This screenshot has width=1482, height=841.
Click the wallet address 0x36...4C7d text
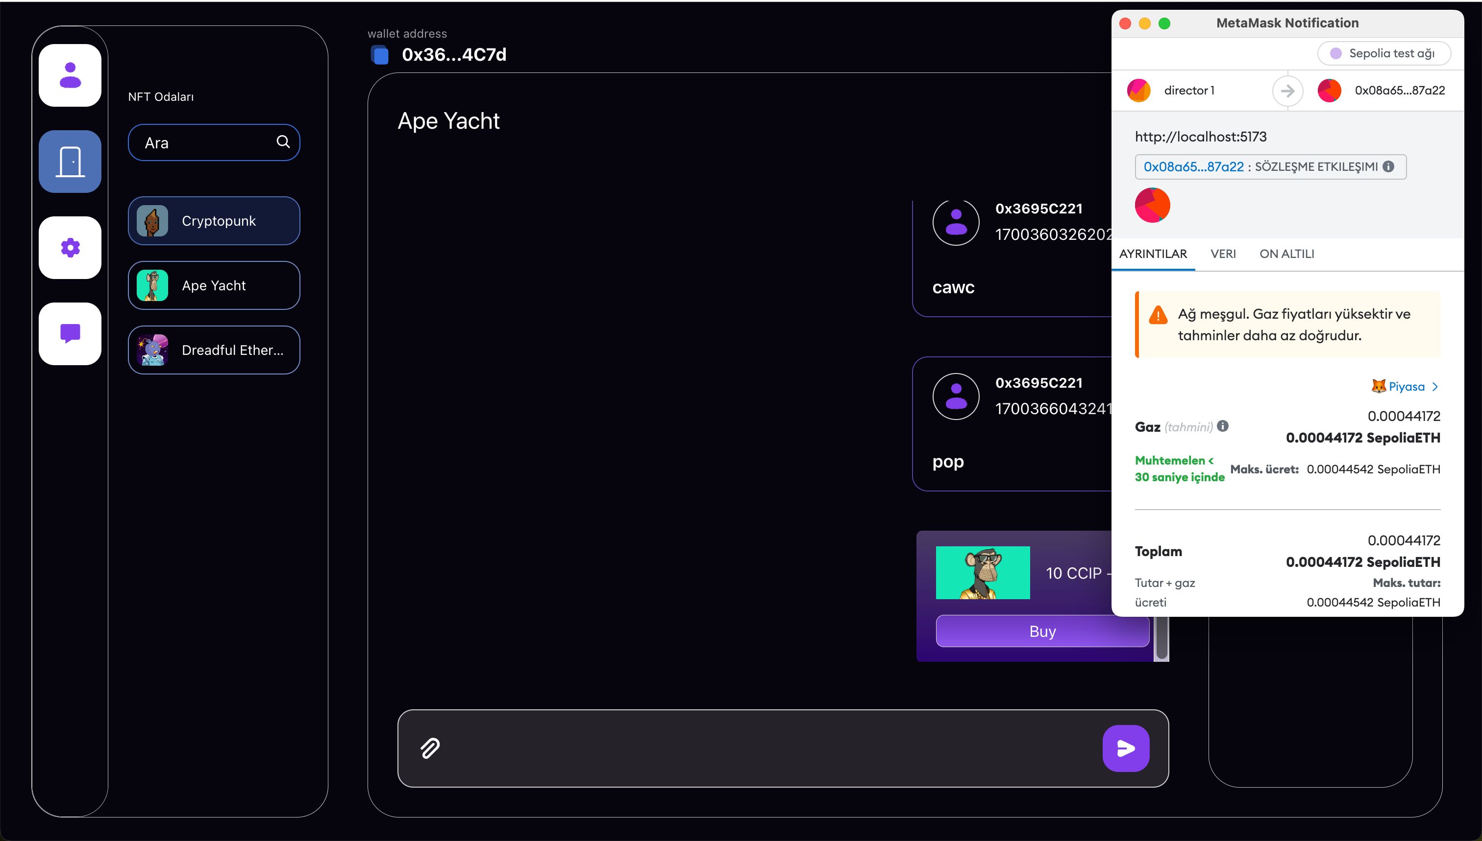click(x=454, y=55)
